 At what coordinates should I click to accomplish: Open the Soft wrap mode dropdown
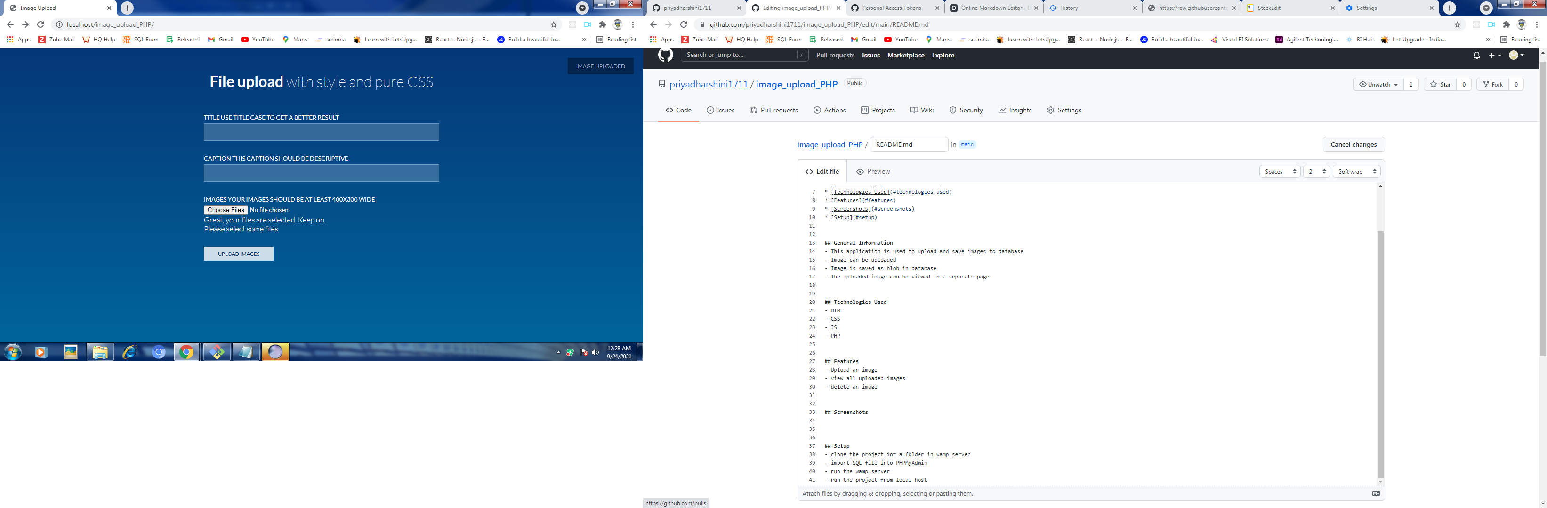pos(1357,172)
